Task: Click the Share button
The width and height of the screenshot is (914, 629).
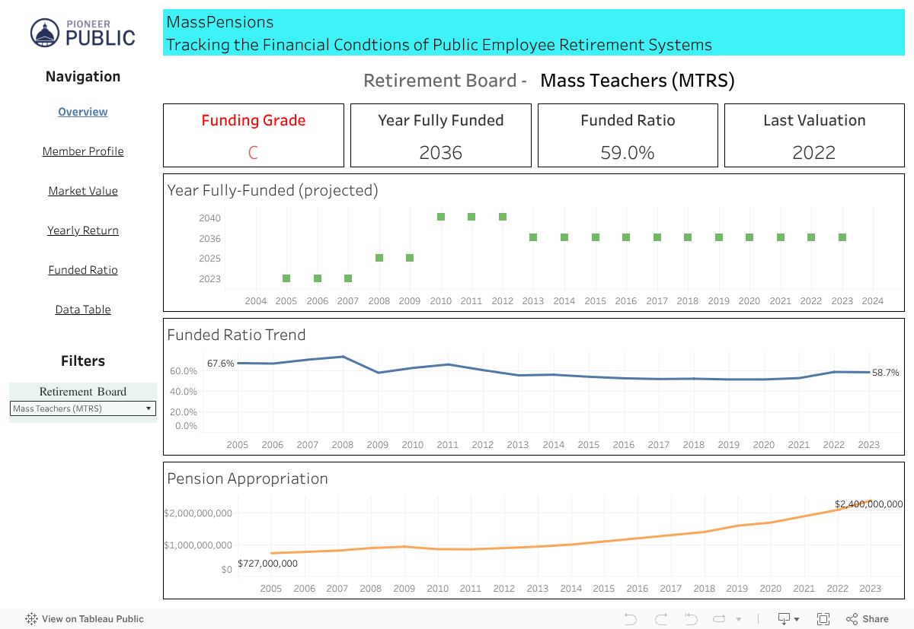Action: pyautogui.click(x=868, y=619)
